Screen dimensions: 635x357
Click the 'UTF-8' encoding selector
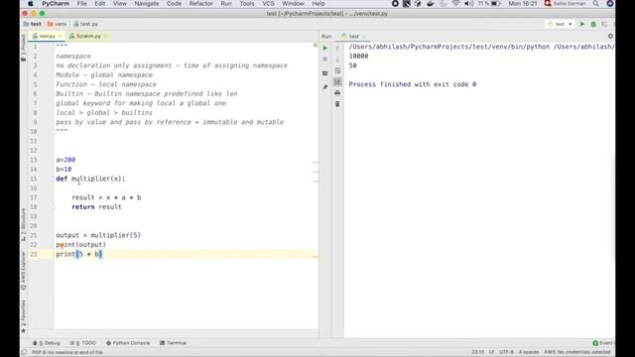point(506,352)
